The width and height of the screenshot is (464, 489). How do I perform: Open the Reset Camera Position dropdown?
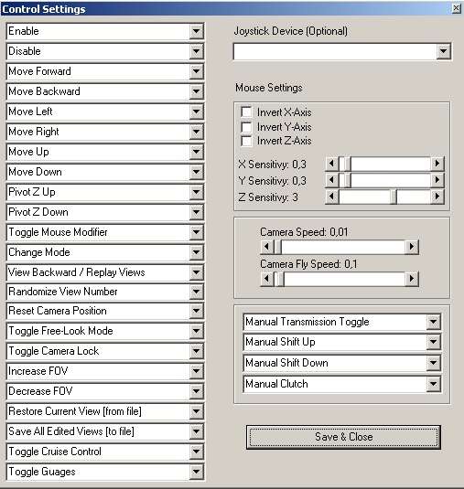pyautogui.click(x=197, y=311)
